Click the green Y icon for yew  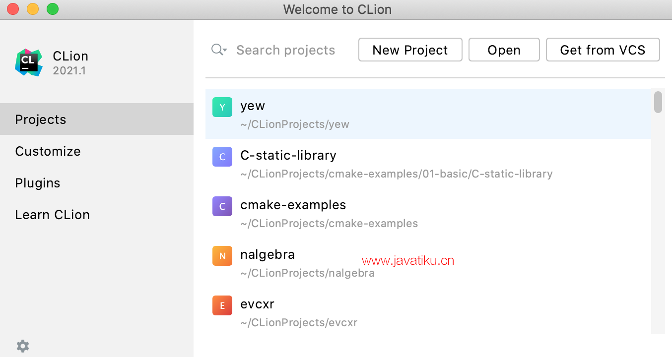click(222, 107)
